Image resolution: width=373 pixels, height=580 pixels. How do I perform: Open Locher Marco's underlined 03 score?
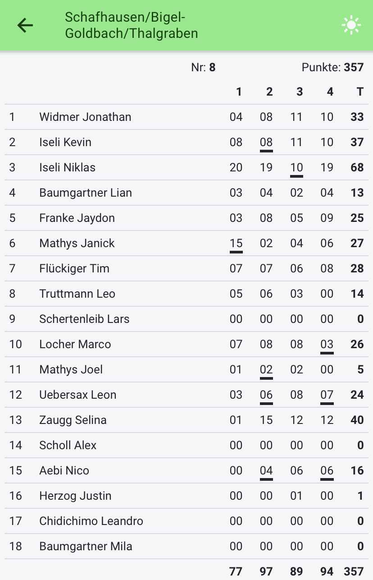tap(327, 345)
